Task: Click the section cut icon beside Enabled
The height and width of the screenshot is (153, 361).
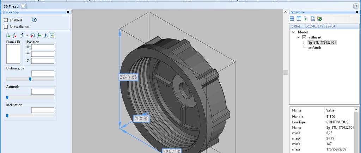Action: click(x=34, y=20)
